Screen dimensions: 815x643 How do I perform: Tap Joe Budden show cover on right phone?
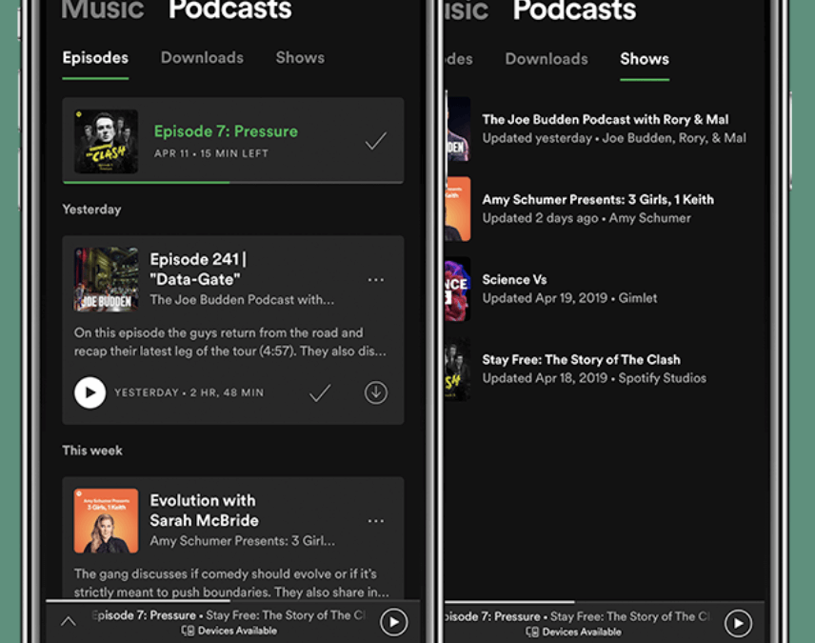(458, 129)
